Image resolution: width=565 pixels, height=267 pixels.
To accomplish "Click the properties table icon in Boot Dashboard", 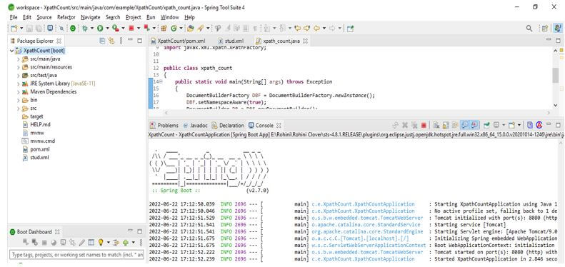I will [x=91, y=242].
